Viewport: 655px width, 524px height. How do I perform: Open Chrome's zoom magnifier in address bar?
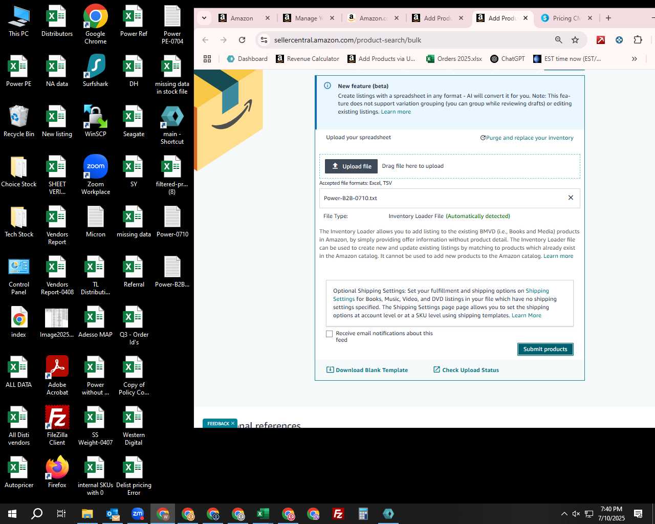click(x=559, y=40)
